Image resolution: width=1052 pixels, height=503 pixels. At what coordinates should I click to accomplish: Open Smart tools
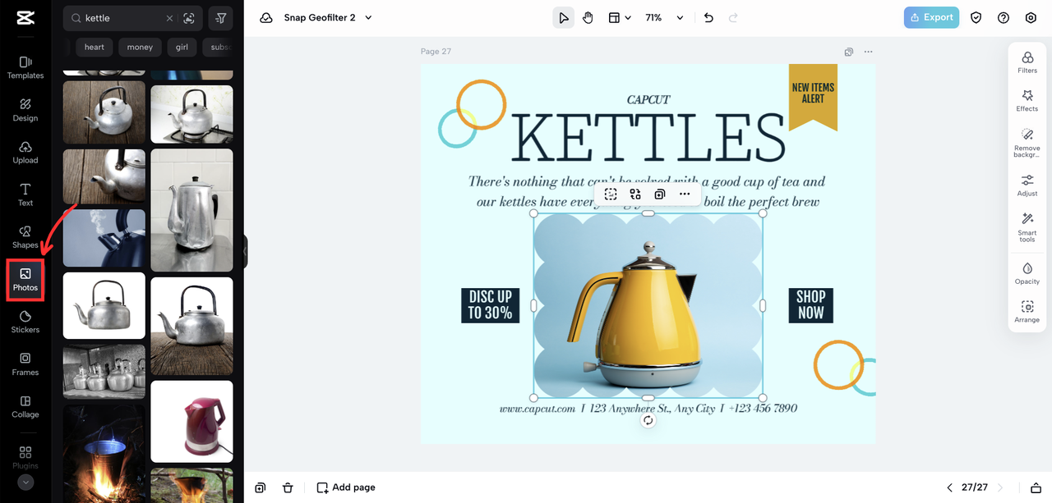pos(1027,227)
